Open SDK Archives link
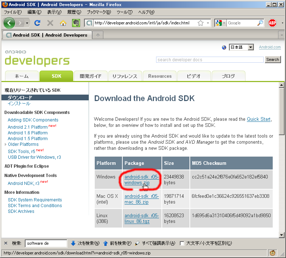 [21, 211]
